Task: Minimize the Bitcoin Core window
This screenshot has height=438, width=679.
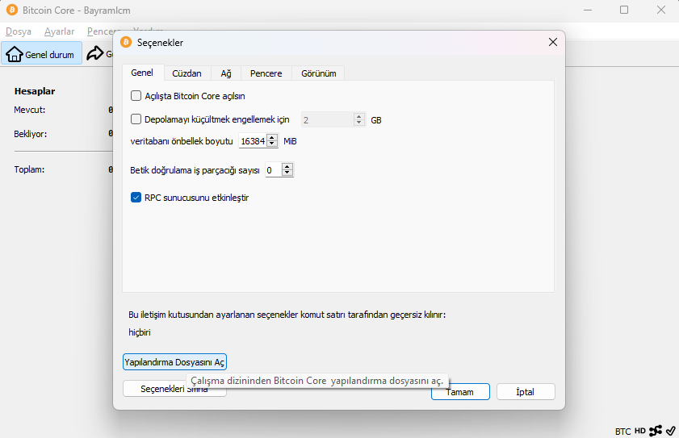Action: point(588,10)
